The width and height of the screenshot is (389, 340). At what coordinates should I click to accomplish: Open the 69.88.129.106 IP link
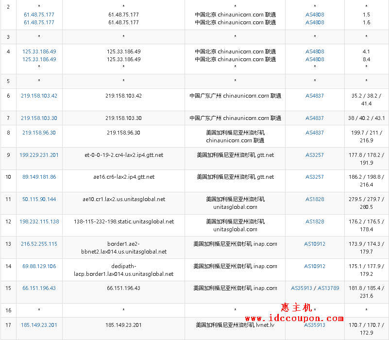[39, 266]
